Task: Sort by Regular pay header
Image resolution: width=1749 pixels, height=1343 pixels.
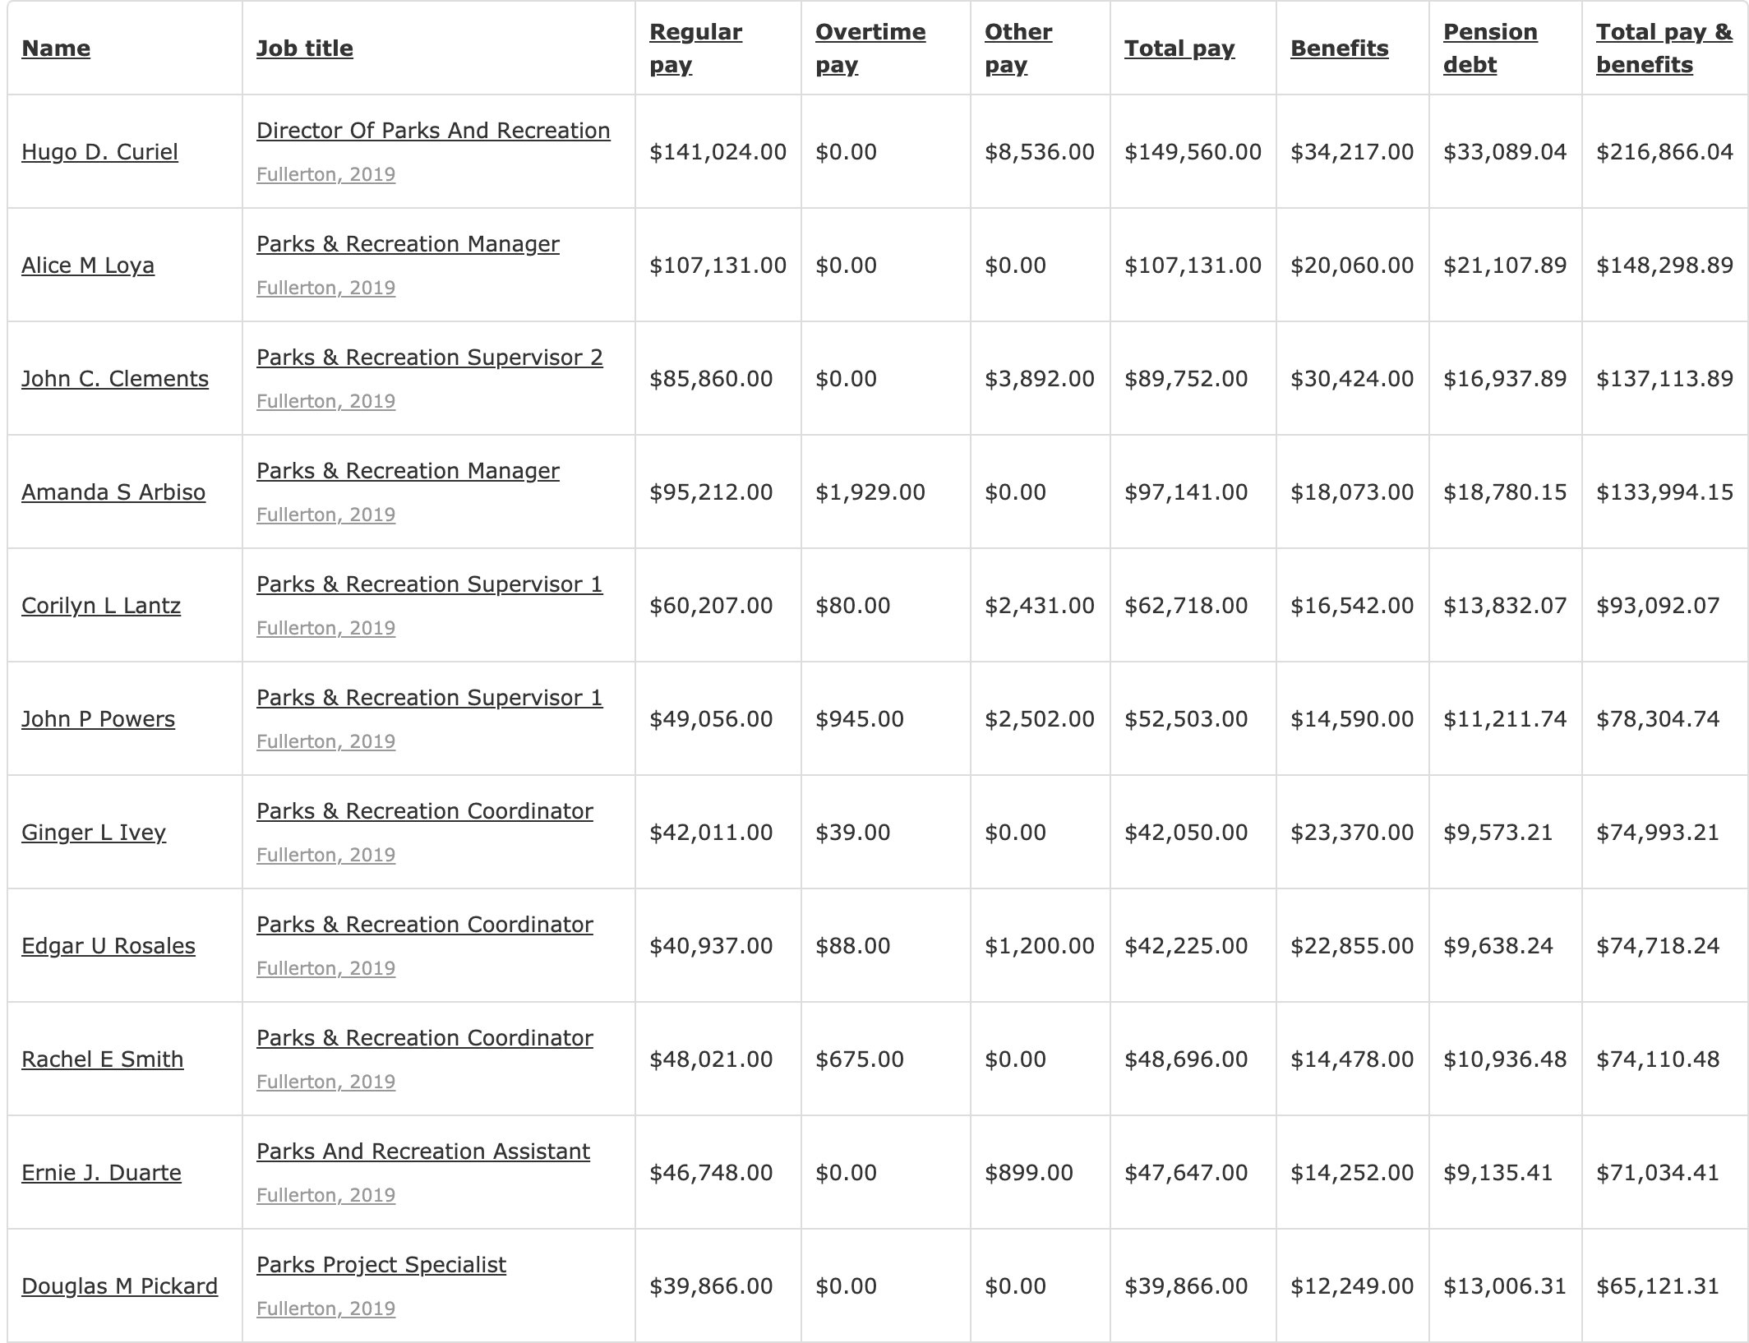Action: click(695, 48)
